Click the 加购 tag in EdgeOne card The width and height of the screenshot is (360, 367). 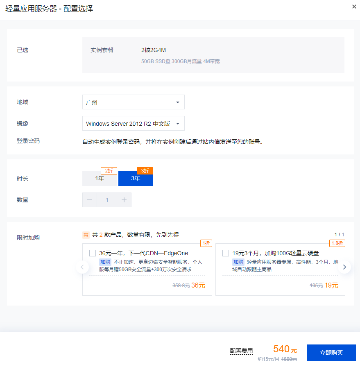(105, 262)
